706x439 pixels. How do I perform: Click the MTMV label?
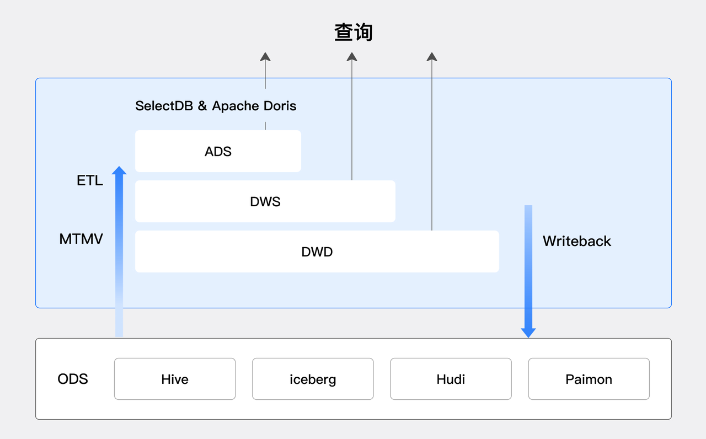(x=81, y=239)
